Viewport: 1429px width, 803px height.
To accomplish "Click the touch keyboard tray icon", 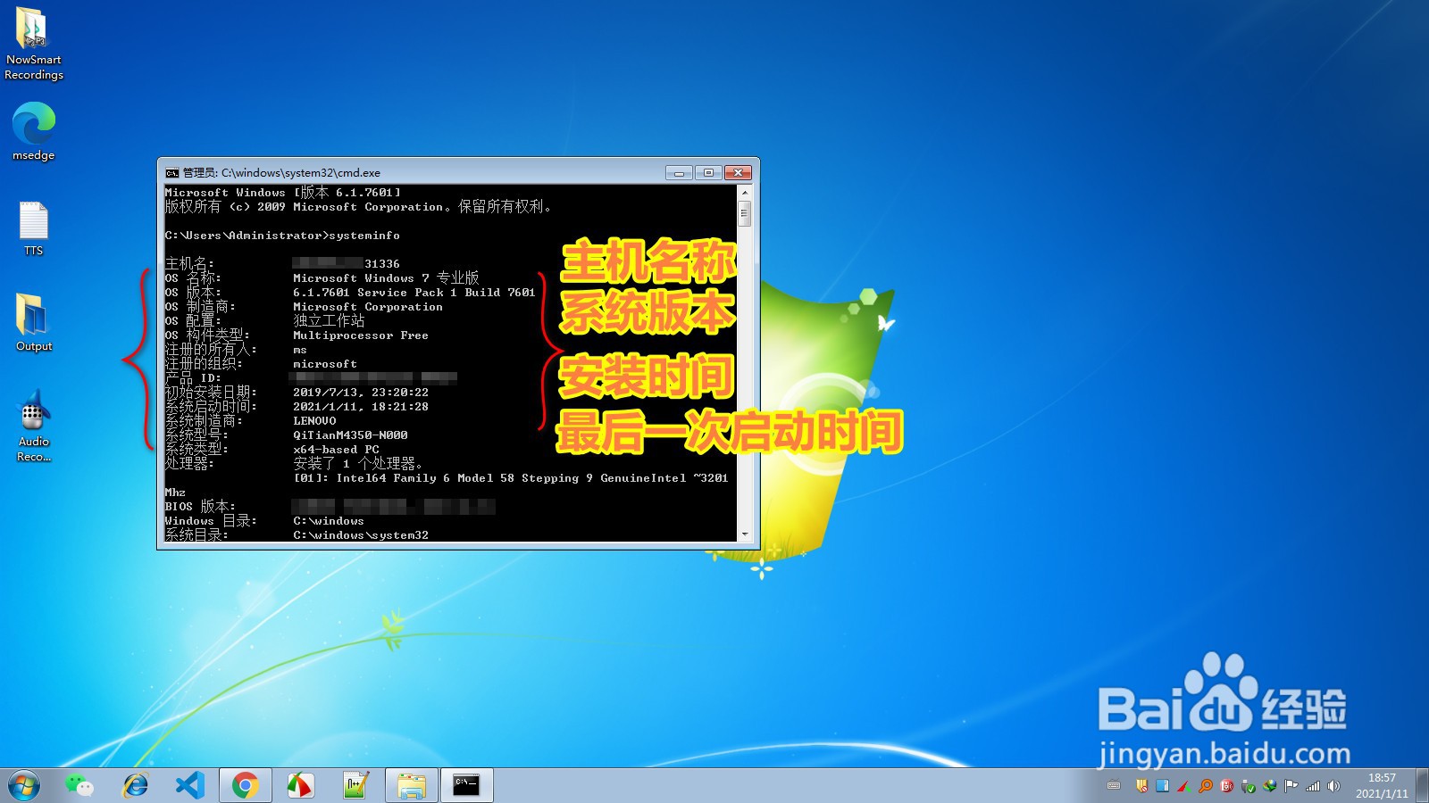I will pyautogui.click(x=1114, y=785).
